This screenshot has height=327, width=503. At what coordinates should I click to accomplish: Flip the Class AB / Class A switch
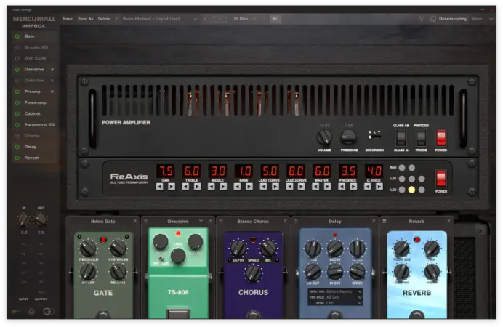click(x=401, y=137)
